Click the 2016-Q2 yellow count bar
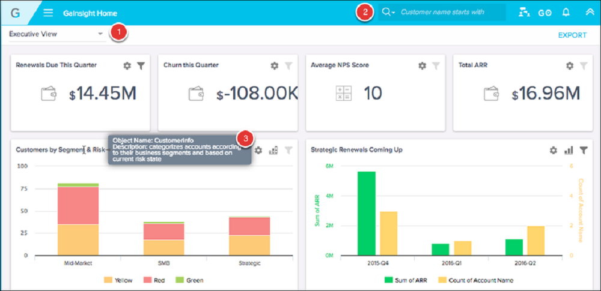The height and width of the screenshot is (291, 601). (x=536, y=241)
